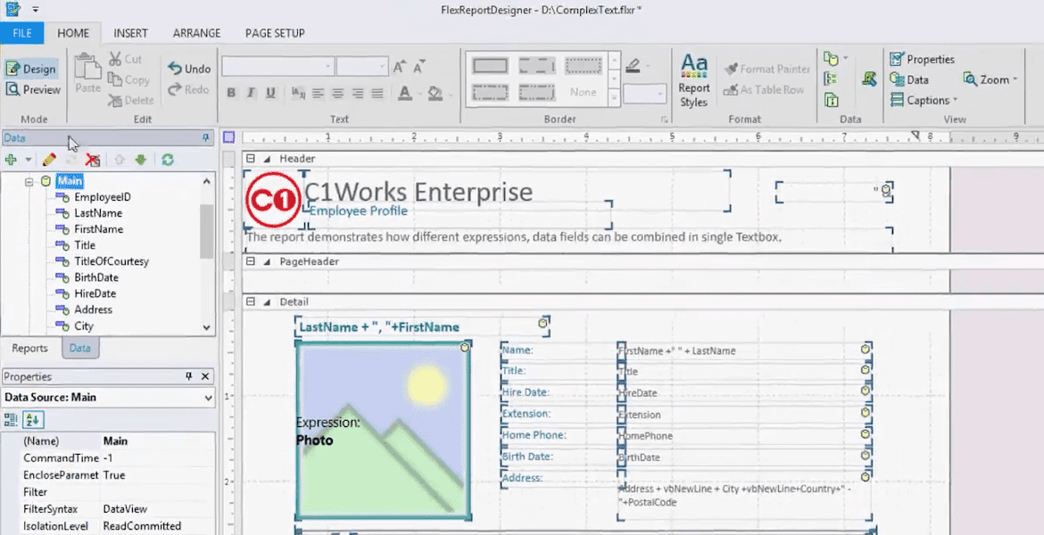Viewport: 1044px width, 535px height.
Task: Collapse the Detail section expander
Action: coord(251,302)
